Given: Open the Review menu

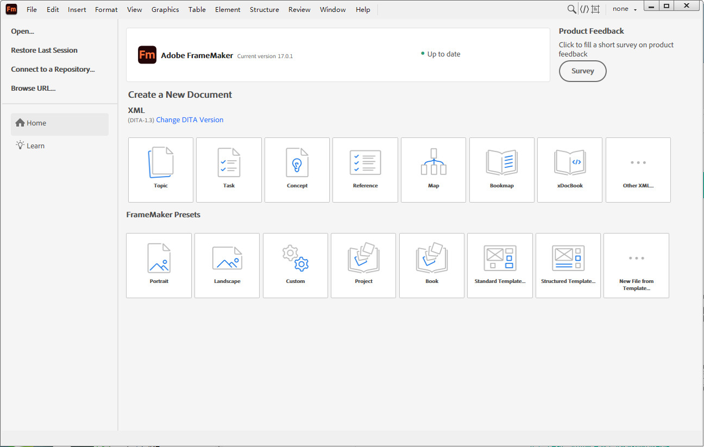Looking at the screenshot, I should 299,9.
